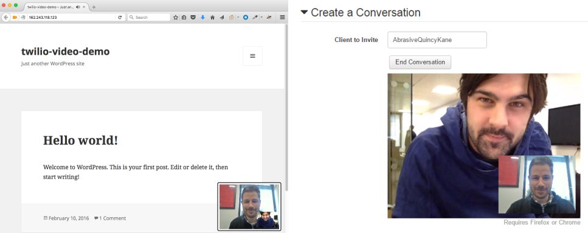
Task: Click the 'Requires Firefox or Chrome' note
Action: [542, 223]
